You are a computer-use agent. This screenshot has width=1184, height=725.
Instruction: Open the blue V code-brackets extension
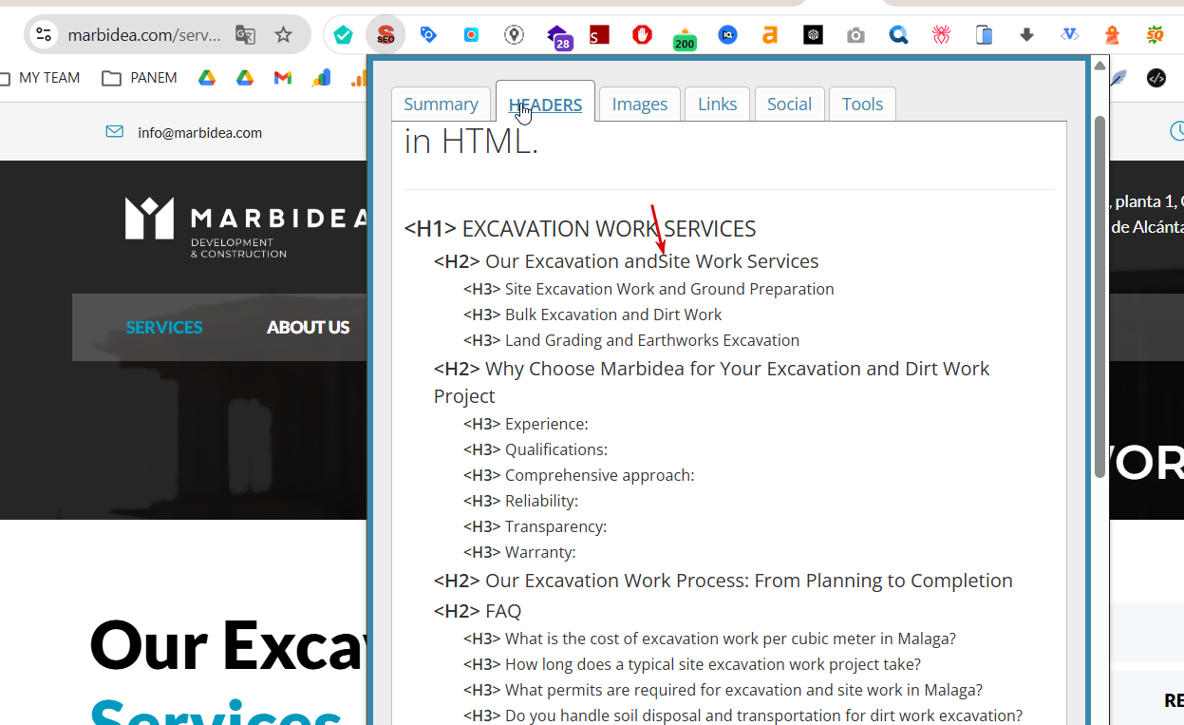coord(1070,35)
